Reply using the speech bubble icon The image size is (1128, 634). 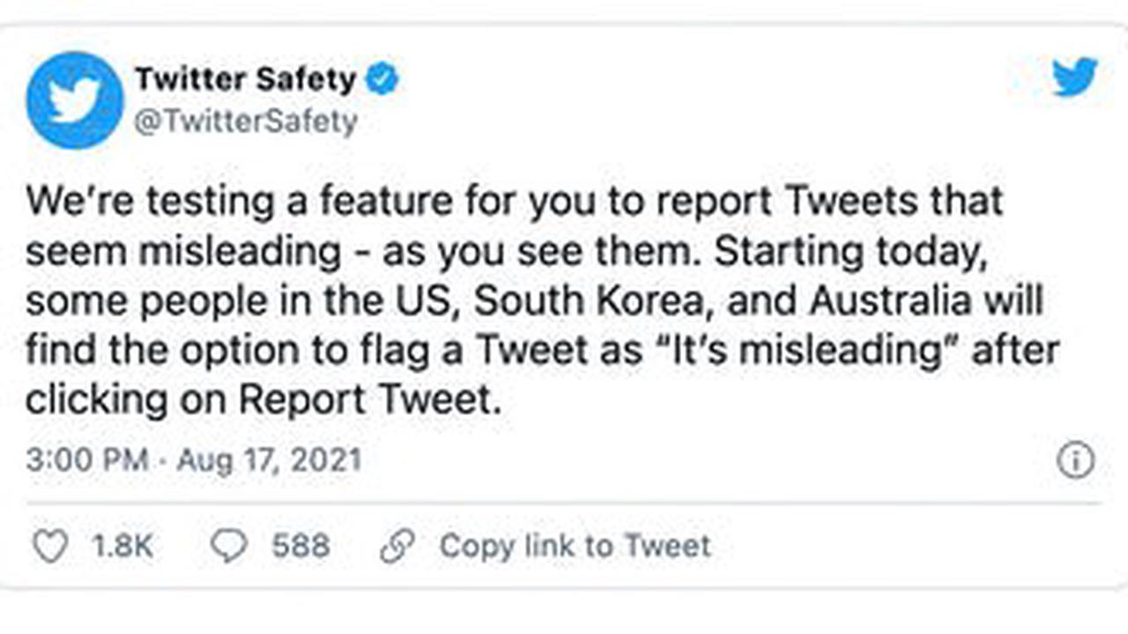pos(231,547)
